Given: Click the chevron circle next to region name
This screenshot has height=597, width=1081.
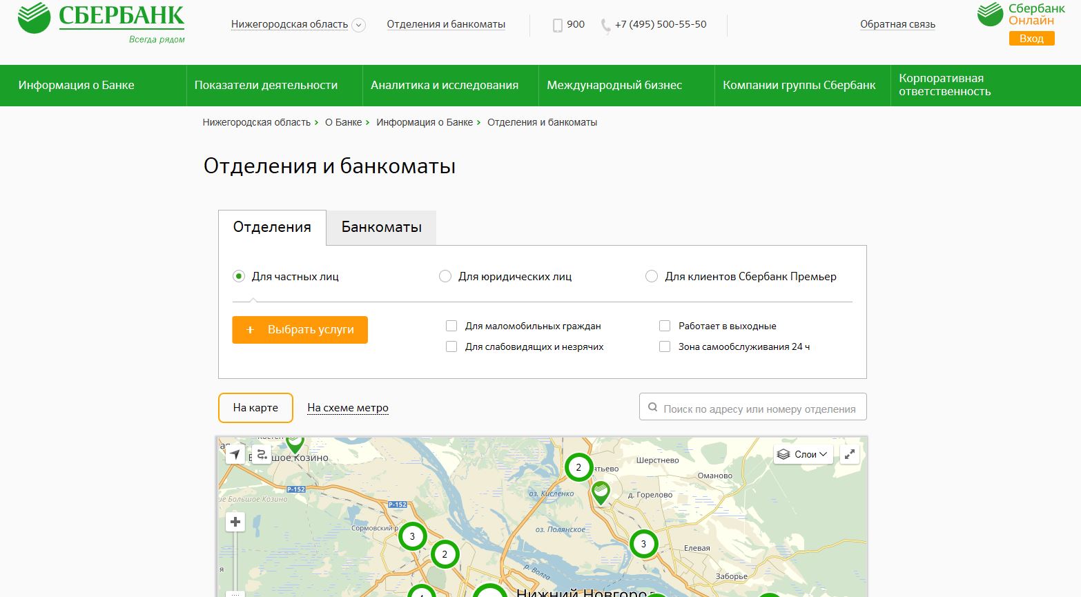Looking at the screenshot, I should [x=358, y=25].
